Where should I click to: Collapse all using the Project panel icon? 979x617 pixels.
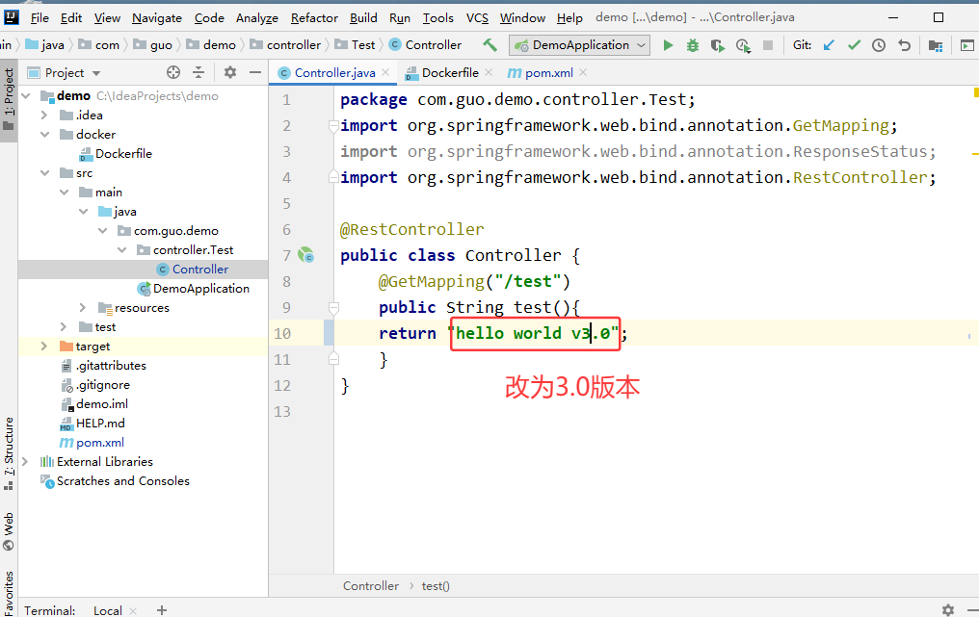[198, 72]
